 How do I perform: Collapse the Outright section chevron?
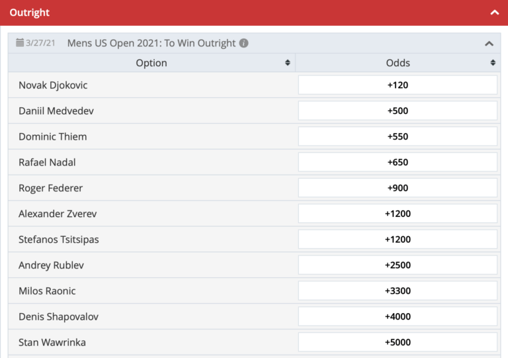(x=494, y=13)
